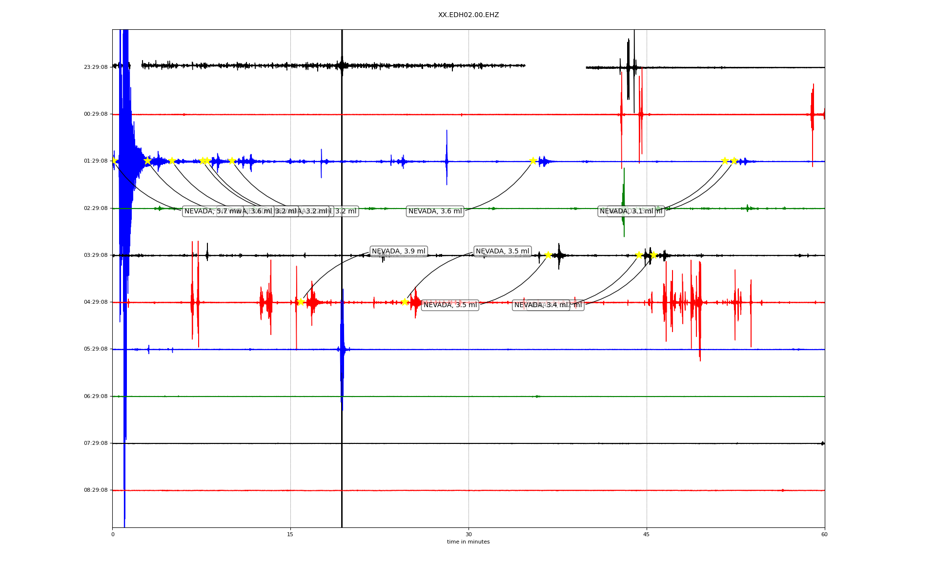Viewport: 937px width, 586px height.
Task: Click the yellow star at the left start of the blue 01:29:08 trace
Action: 114,161
